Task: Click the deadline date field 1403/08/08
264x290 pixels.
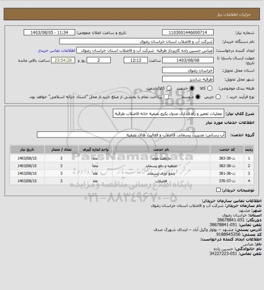Action: point(188,60)
